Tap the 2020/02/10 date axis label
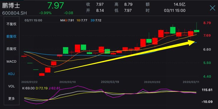The width and height of the screenshot is (218, 109). tap(67, 82)
